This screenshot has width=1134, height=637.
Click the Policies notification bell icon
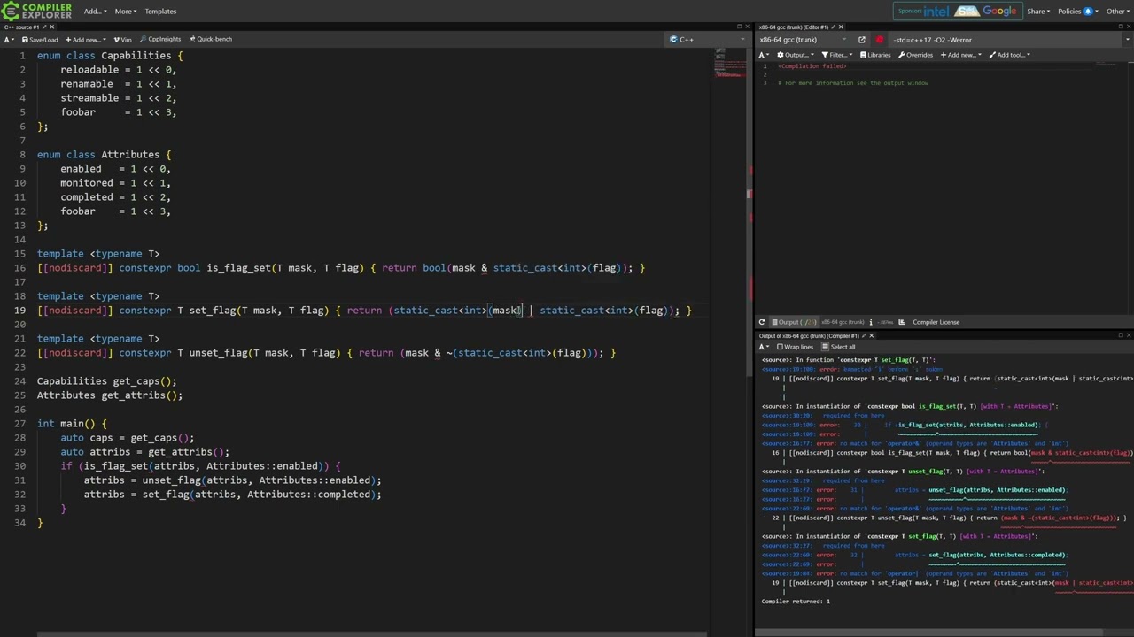[1088, 12]
